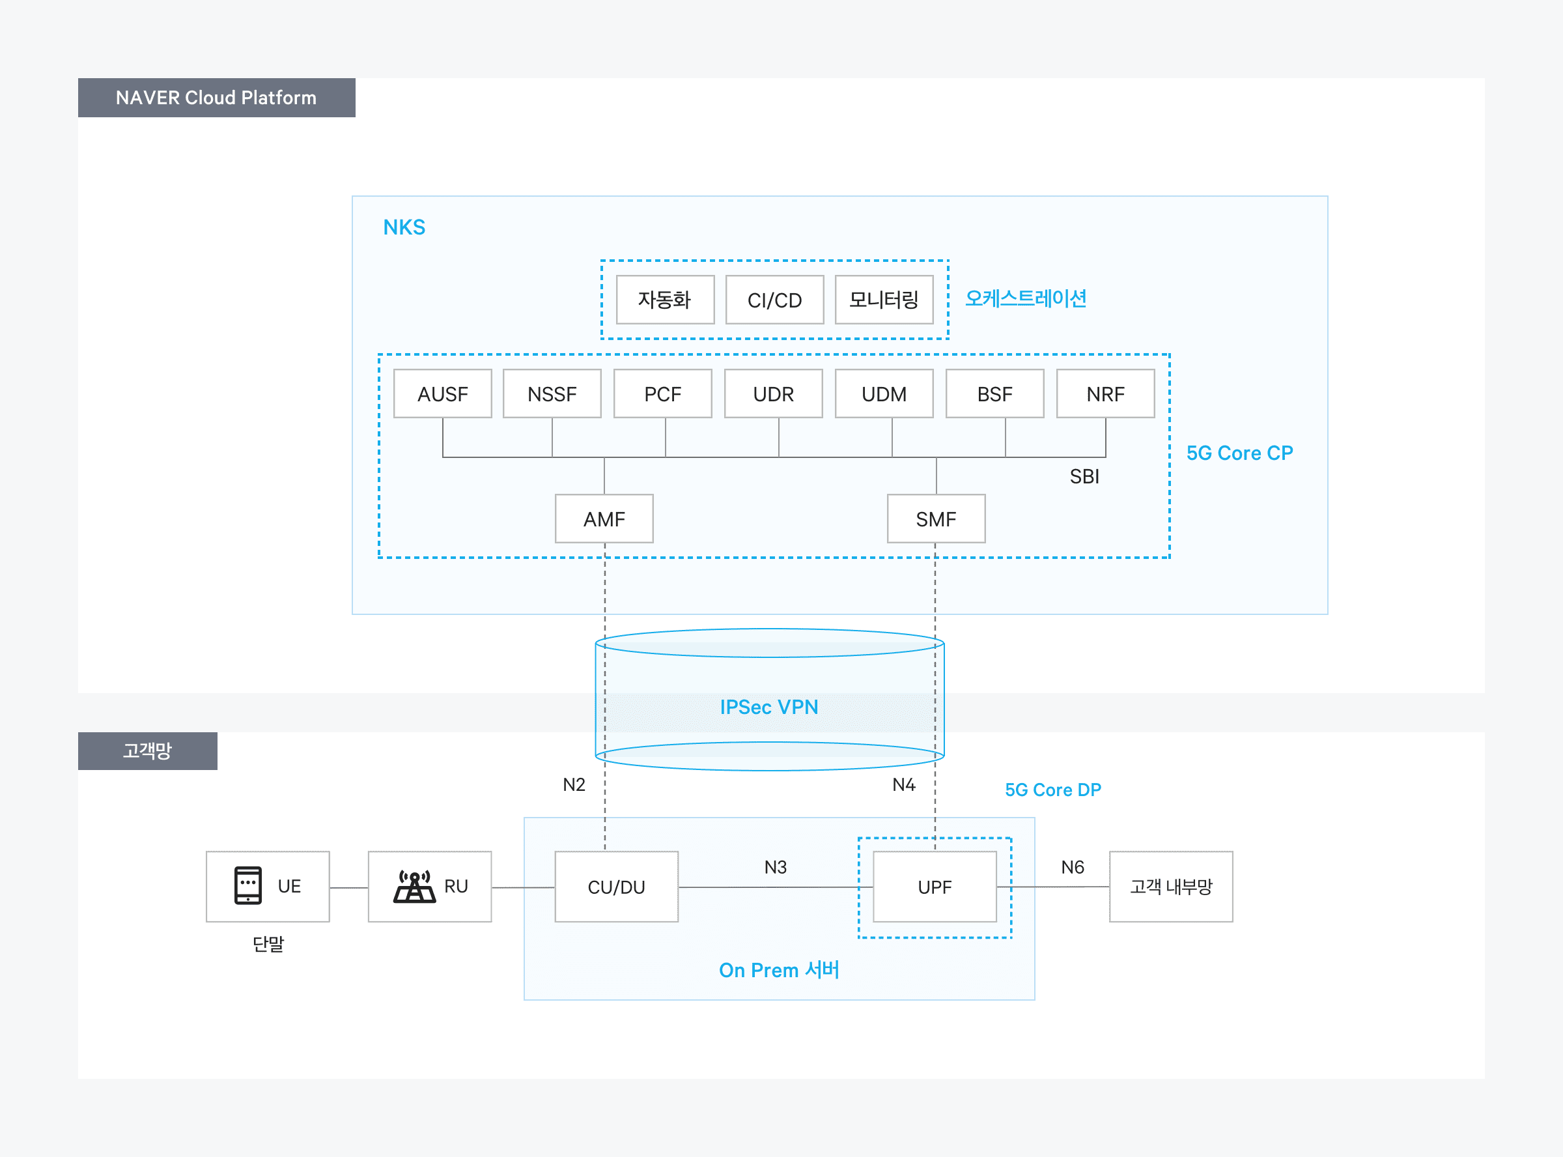This screenshot has height=1157, width=1563.
Task: Click the RU radio tower antenna icon
Action: 414,886
